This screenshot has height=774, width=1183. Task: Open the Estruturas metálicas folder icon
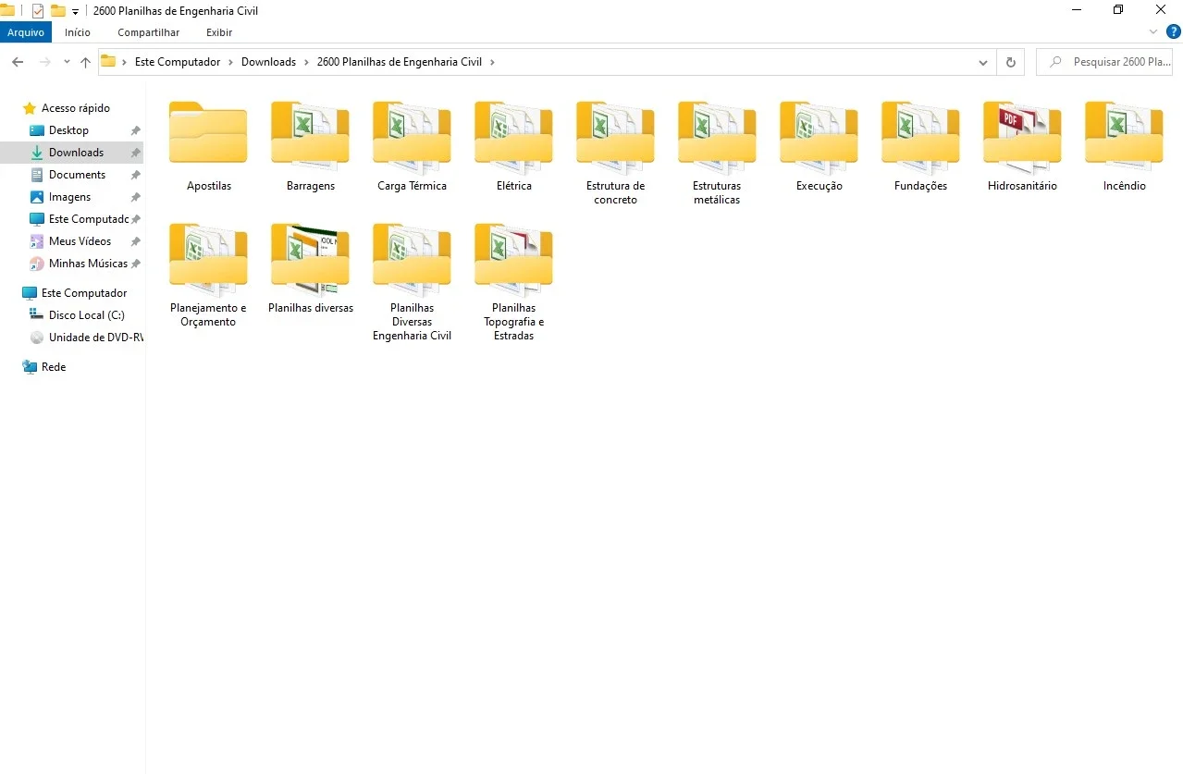(717, 136)
